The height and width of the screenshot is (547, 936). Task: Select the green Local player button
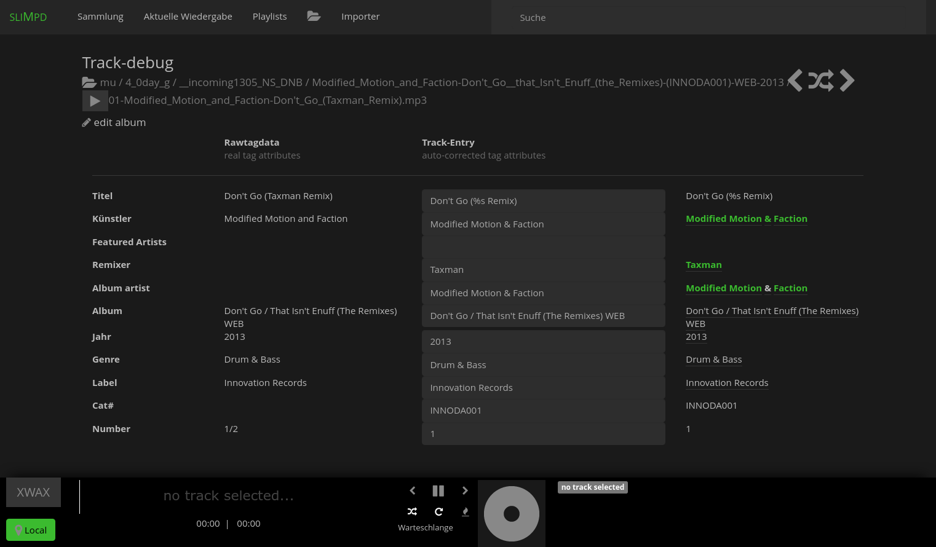[x=31, y=530]
